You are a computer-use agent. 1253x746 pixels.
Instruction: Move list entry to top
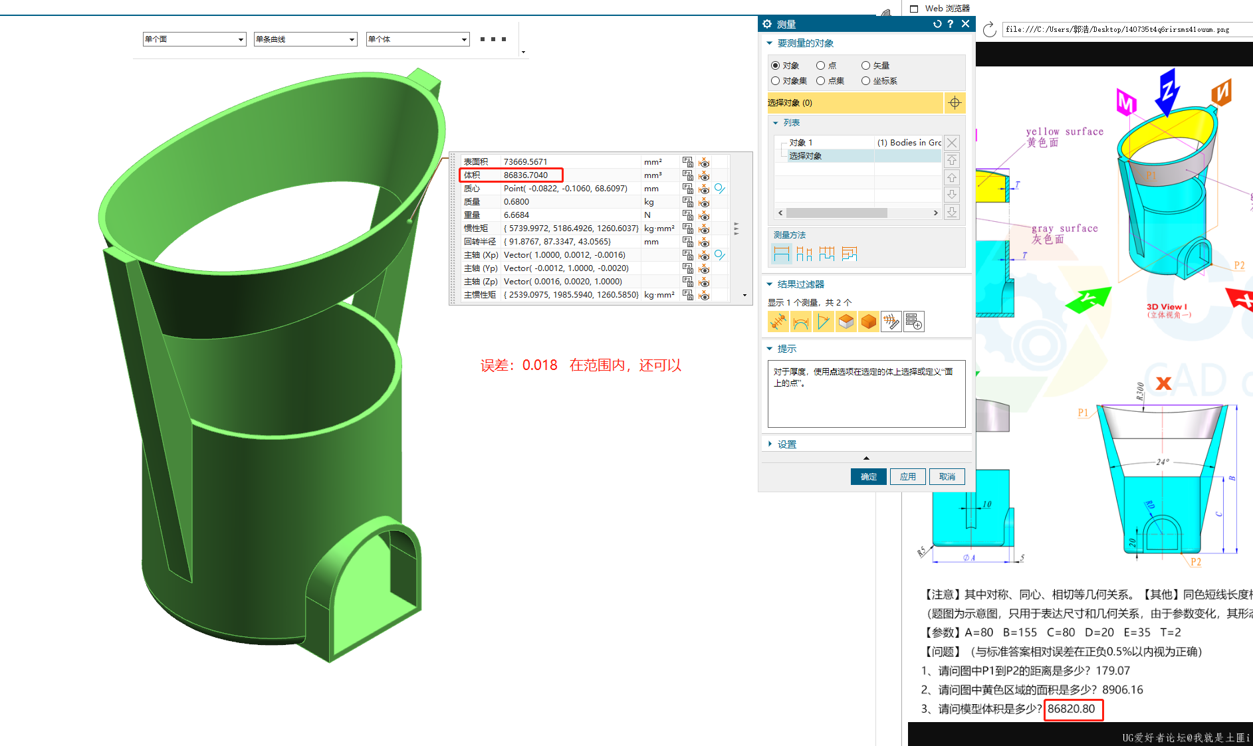pos(952,160)
